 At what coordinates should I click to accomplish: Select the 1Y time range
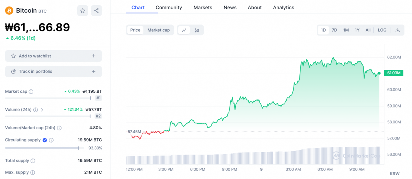(x=357, y=30)
